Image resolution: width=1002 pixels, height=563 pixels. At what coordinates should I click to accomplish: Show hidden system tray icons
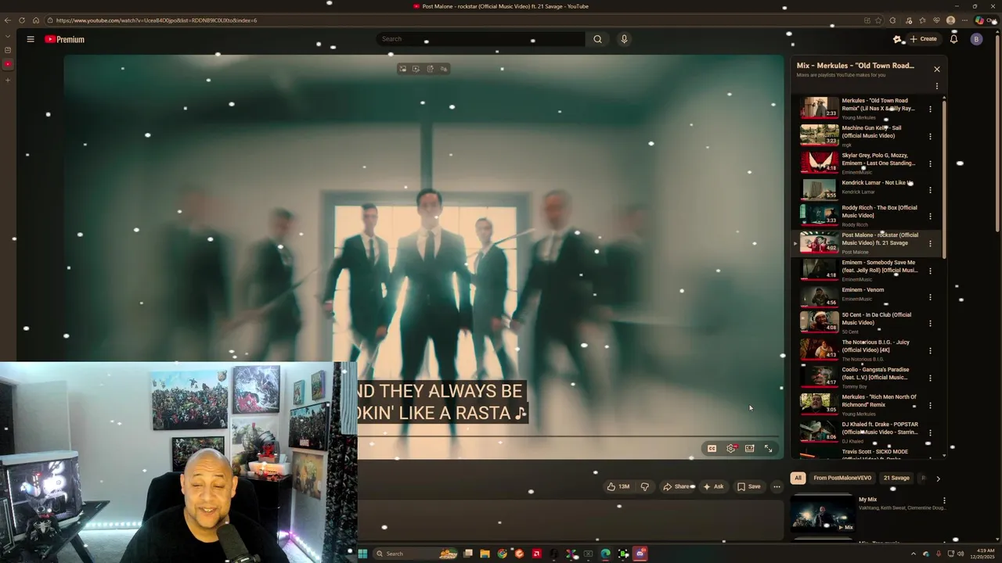(913, 554)
